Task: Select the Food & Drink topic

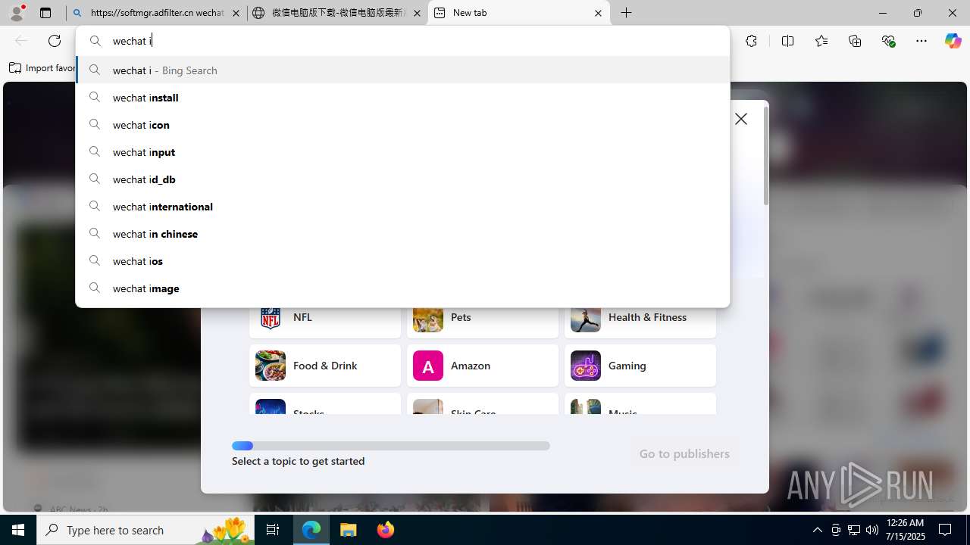Action: pyautogui.click(x=325, y=366)
